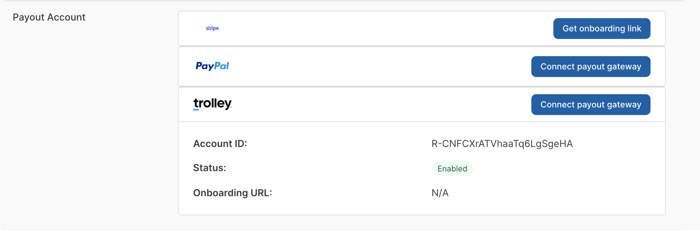The width and height of the screenshot is (700, 230).
Task: Click the PayPal logo
Action: [212, 66]
